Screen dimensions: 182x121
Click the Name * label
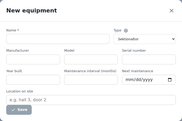[12, 30]
